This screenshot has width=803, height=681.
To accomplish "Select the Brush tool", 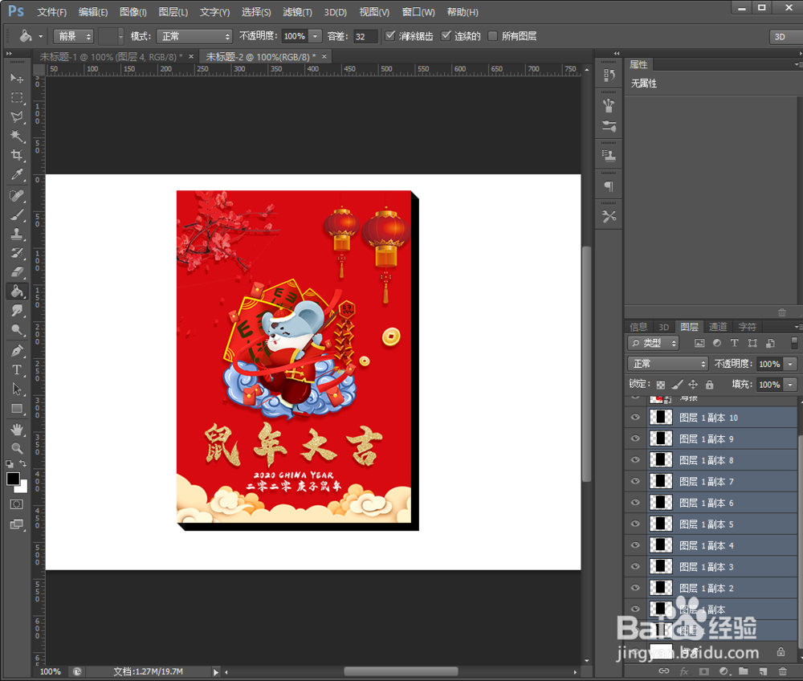I will click(x=17, y=215).
